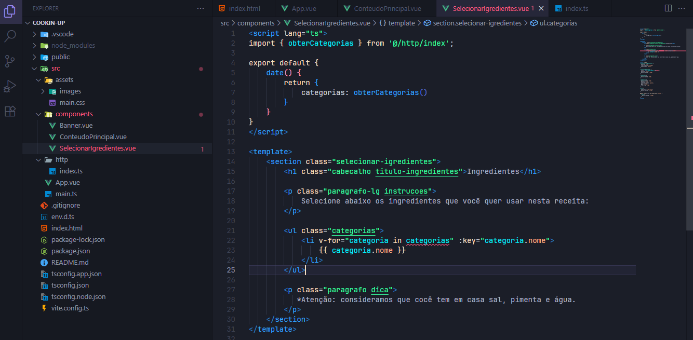Open Explorer more actions ellipsis
693x340 pixels.
pyautogui.click(x=201, y=8)
